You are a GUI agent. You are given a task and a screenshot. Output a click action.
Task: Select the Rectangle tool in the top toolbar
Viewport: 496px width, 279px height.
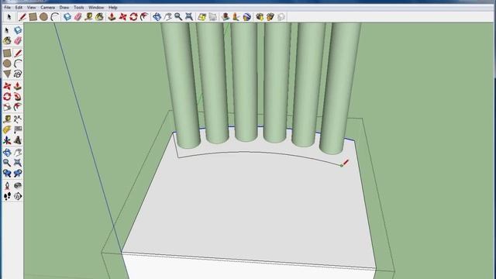pyautogui.click(x=33, y=17)
